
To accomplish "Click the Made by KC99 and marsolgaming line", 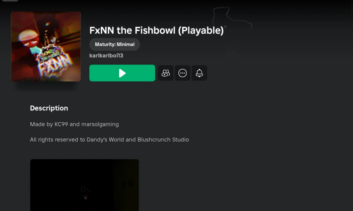I will click(74, 124).
